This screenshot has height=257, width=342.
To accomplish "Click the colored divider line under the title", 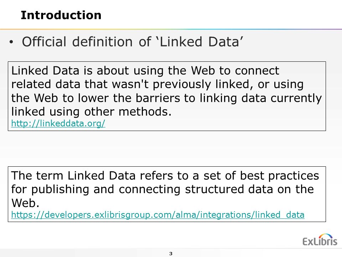I will 171,29.
